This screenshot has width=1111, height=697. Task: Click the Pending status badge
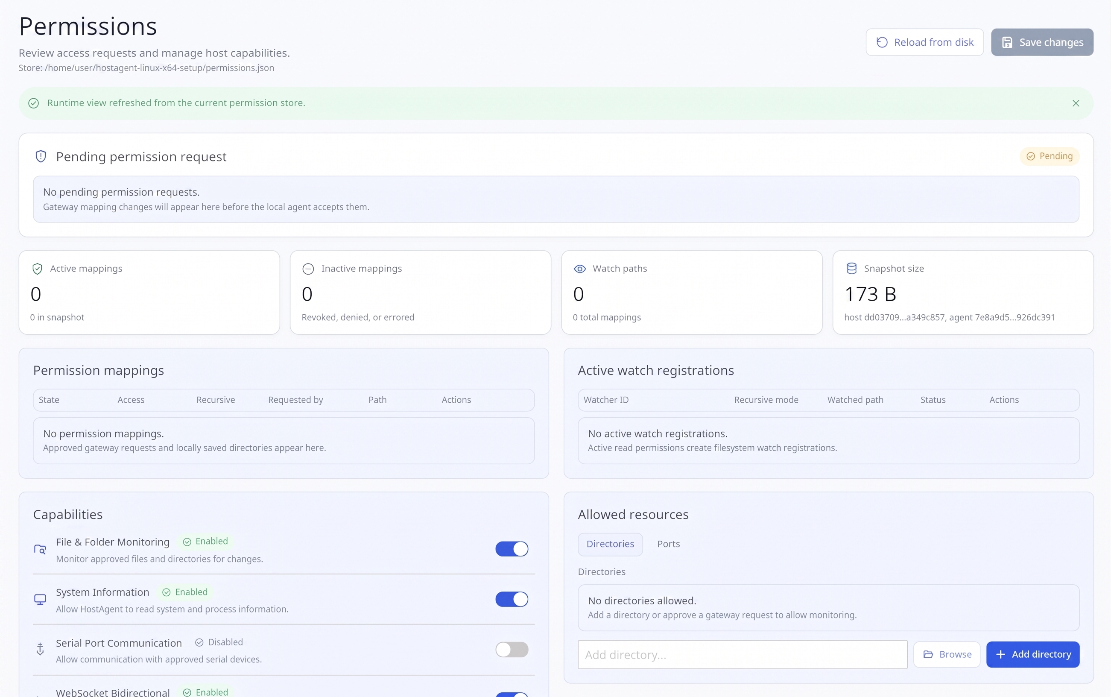tap(1049, 156)
